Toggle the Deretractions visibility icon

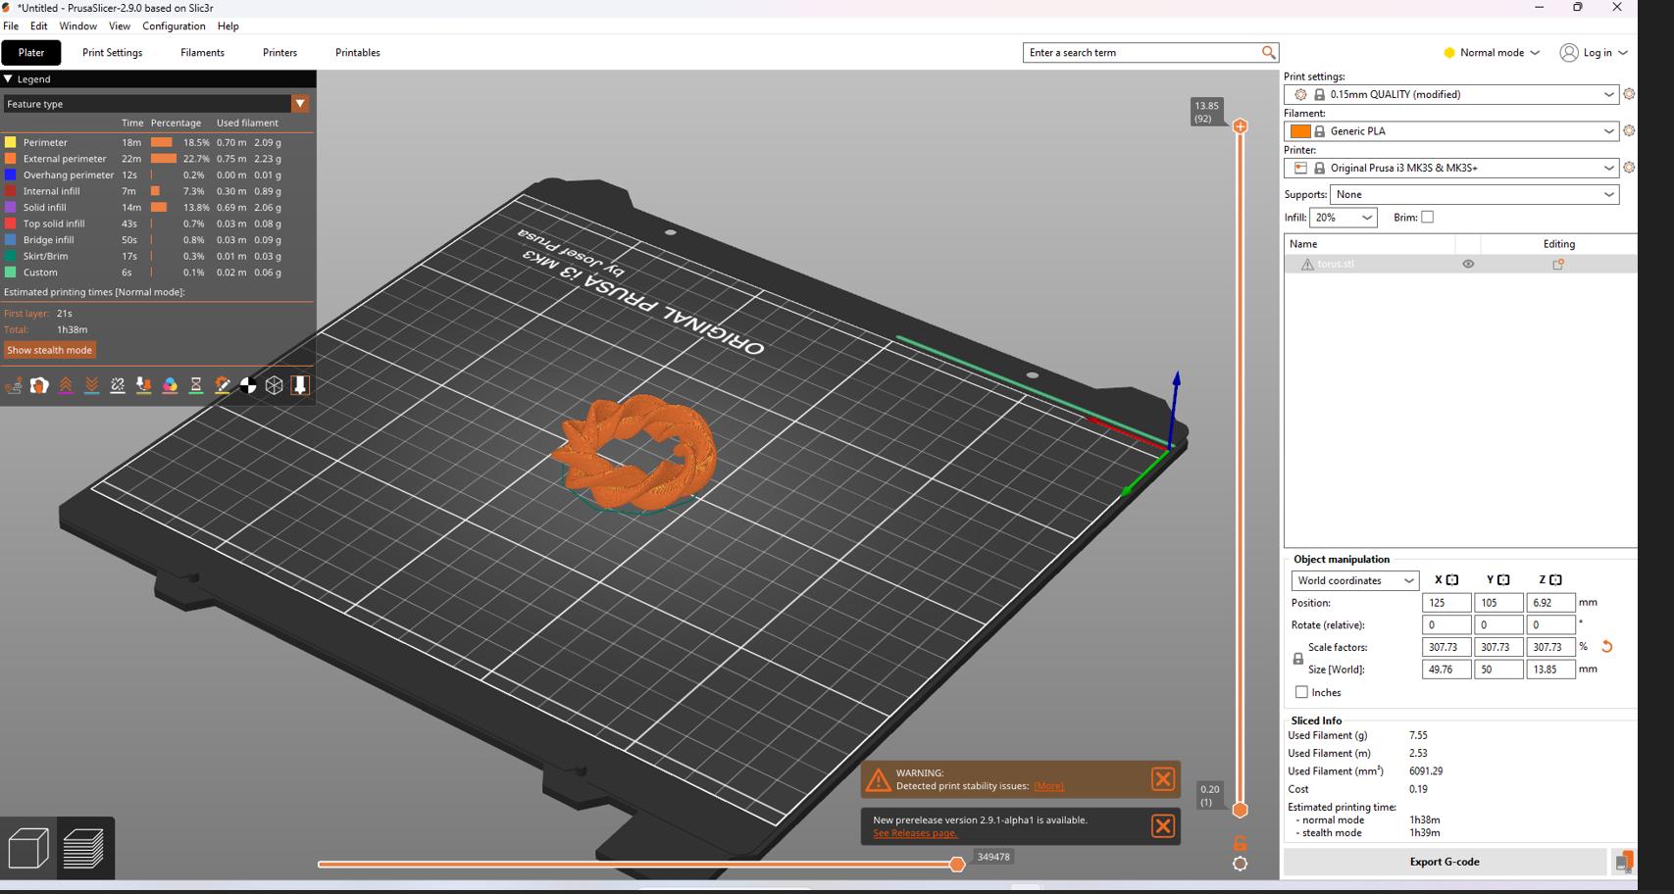coord(91,385)
